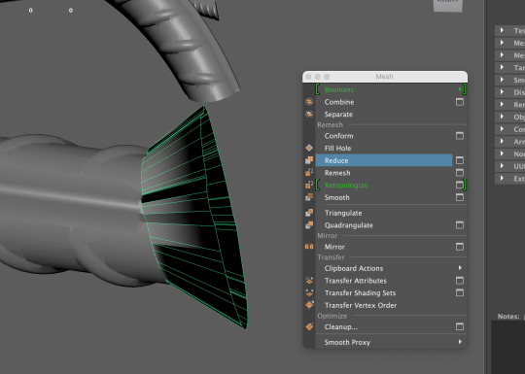Open Conform options box
The image size is (525, 374).
460,135
